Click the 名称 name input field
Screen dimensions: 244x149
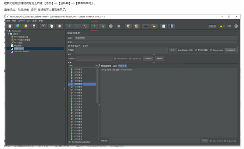point(156,38)
